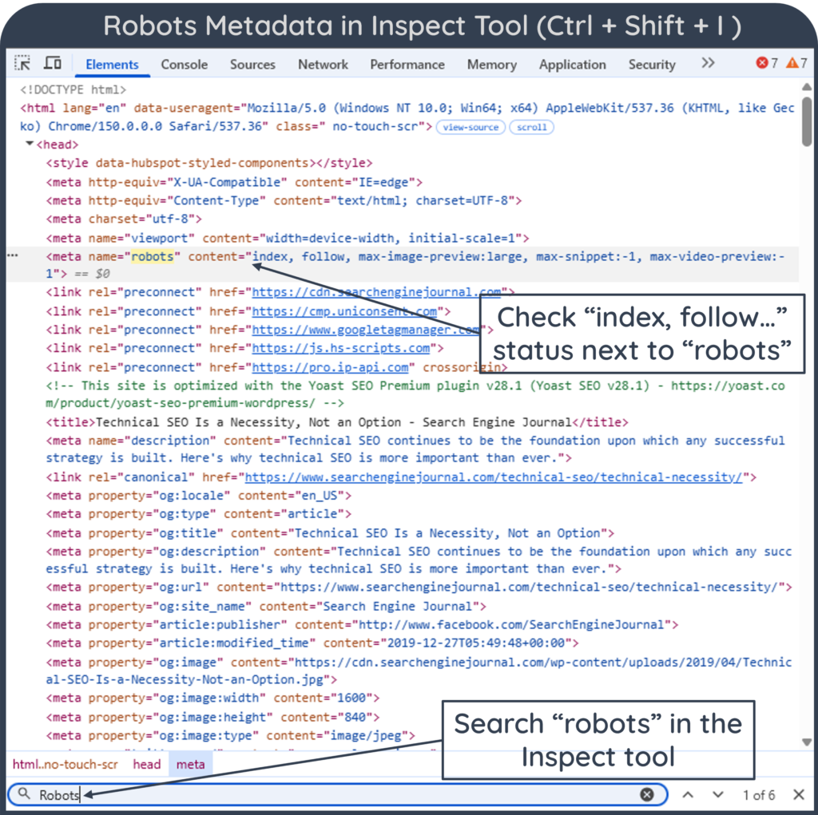Screen dimensions: 818x815
Task: Select the og:image:type meta node
Action: [231, 736]
